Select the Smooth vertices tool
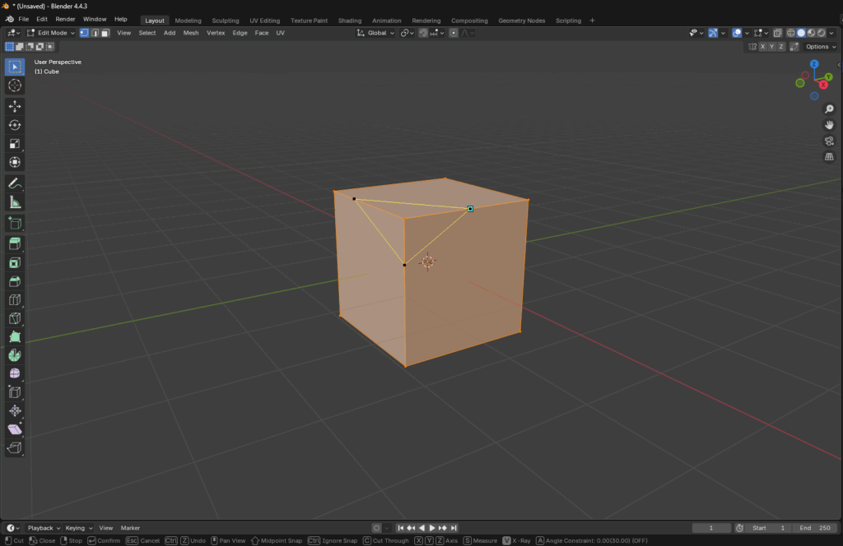Image resolution: width=843 pixels, height=546 pixels. (15, 373)
